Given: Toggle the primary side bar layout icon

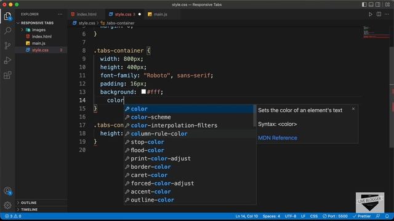Looking at the screenshot, I should (364, 4).
